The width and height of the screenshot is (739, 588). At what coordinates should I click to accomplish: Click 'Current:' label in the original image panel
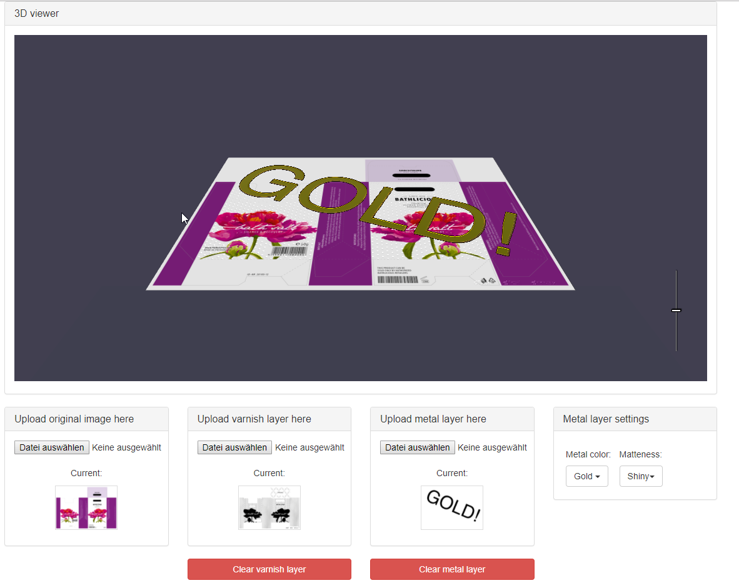click(x=86, y=474)
